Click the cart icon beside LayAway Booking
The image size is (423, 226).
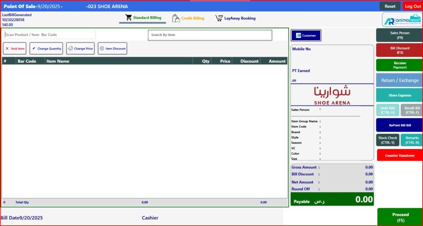pyautogui.click(x=219, y=18)
